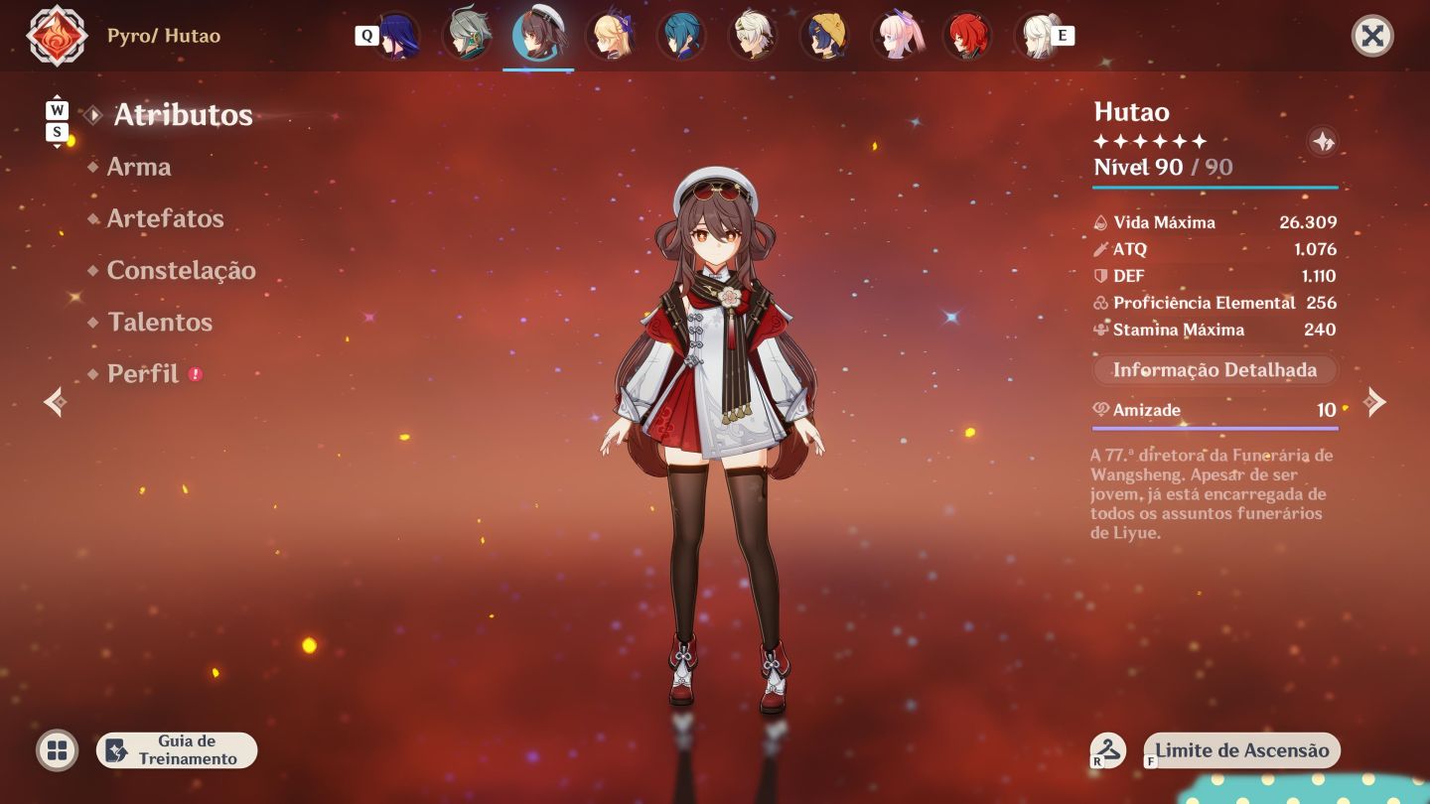The image size is (1430, 804).
Task: Go to previous character with left arrow
Action: pos(56,401)
